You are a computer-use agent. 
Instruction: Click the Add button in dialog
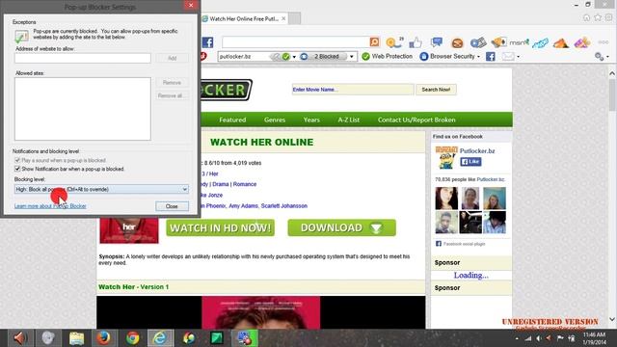tap(172, 58)
